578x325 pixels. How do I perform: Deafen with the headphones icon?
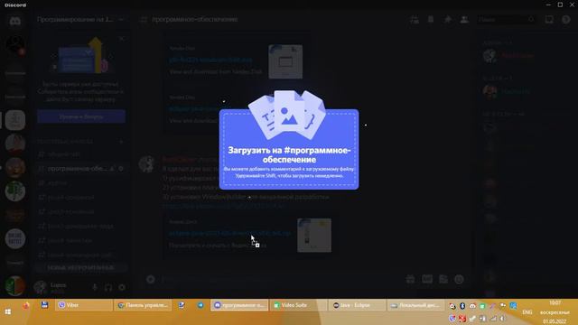108,287
